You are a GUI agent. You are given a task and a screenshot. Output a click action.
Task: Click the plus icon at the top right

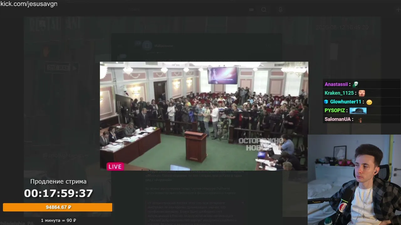[x=398, y=10]
